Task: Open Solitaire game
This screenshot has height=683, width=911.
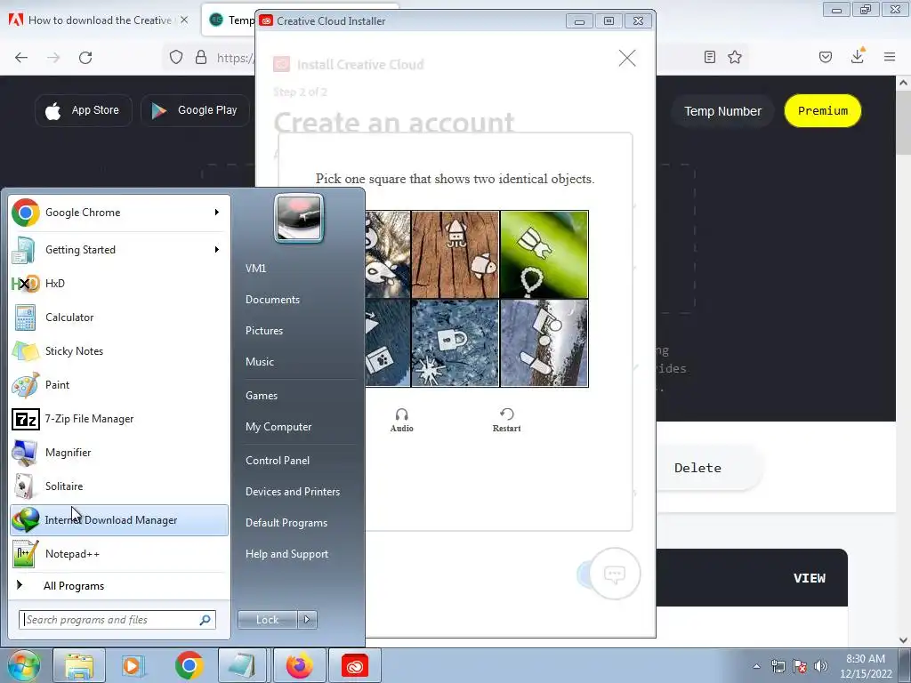Action: pyautogui.click(x=119, y=486)
